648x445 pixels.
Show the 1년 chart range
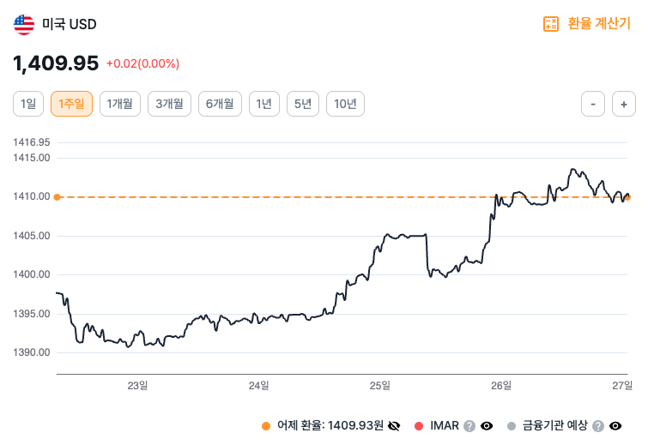point(264,104)
